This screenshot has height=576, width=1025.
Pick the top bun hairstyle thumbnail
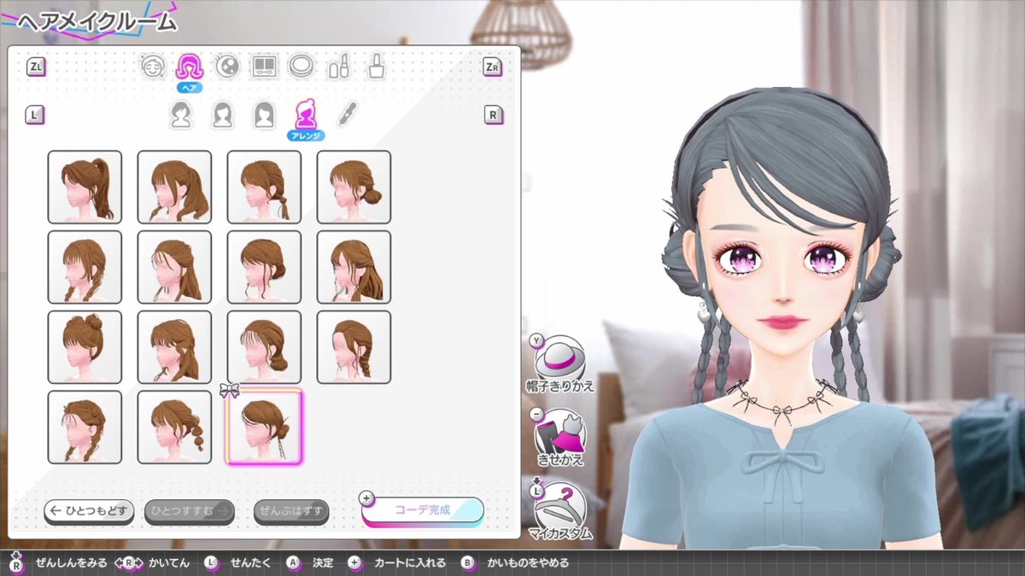[x=85, y=347]
